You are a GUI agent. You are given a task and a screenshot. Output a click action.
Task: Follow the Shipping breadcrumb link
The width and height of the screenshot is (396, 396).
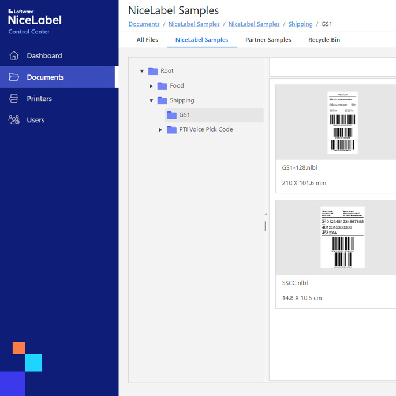pyautogui.click(x=300, y=24)
